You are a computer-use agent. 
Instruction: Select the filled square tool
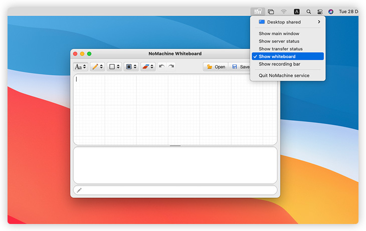pos(129,67)
